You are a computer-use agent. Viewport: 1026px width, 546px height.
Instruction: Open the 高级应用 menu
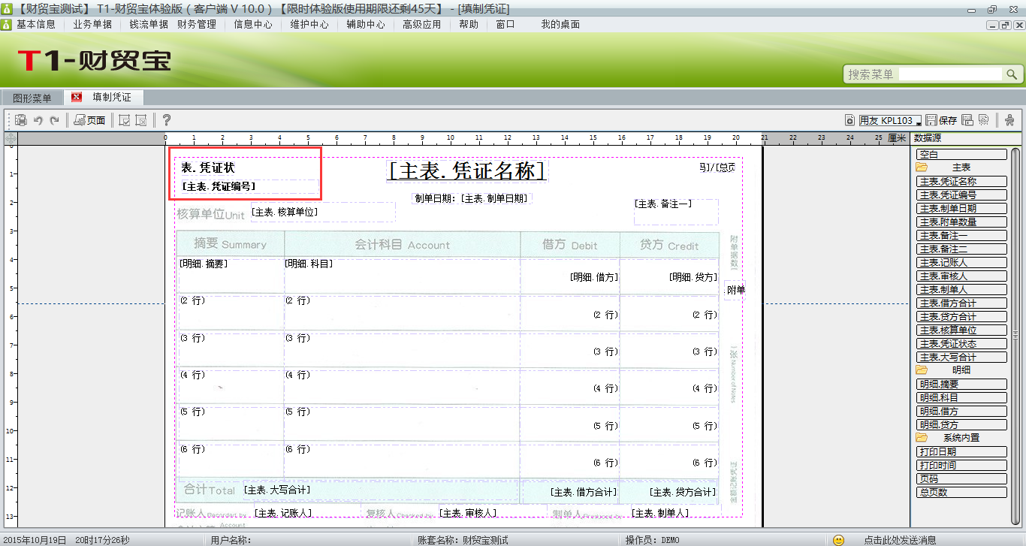coord(422,24)
